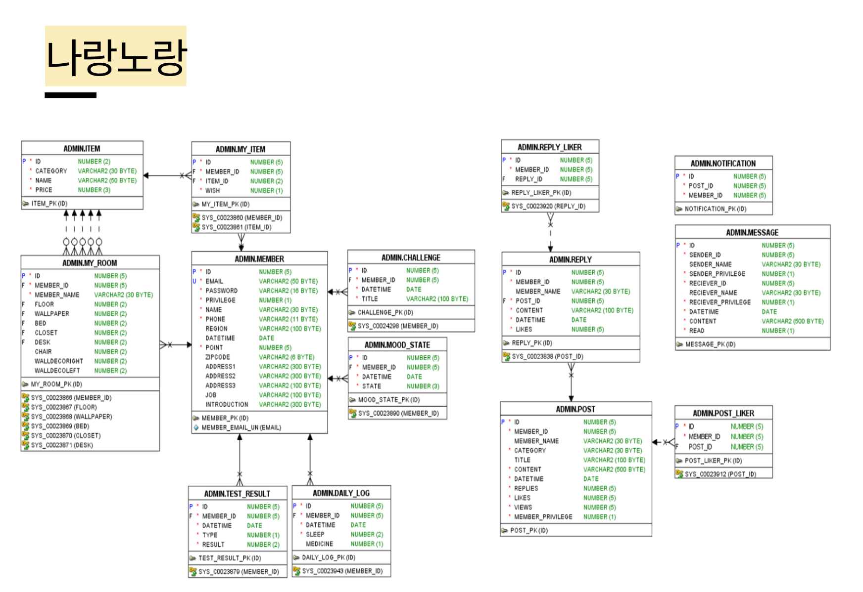Select the ADMIN.POST table header

coord(575,409)
